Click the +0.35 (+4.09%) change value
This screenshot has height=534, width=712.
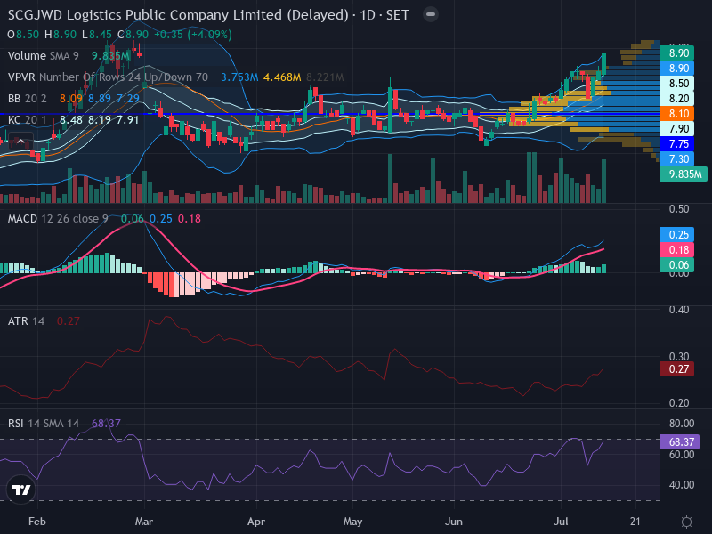pos(192,35)
